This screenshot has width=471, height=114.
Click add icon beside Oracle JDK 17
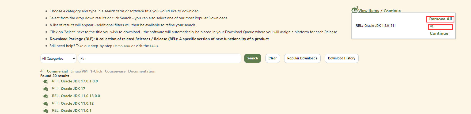(46, 89)
